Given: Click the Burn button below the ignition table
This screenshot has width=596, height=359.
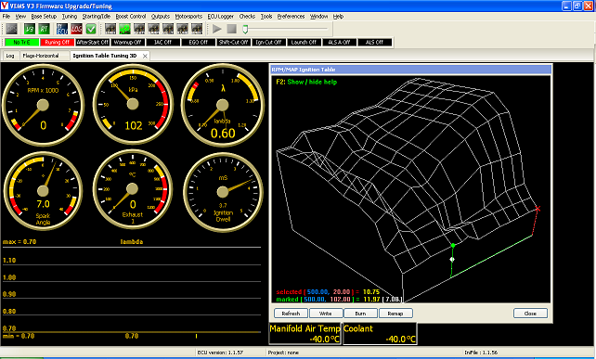Looking at the screenshot, I should (x=360, y=314).
